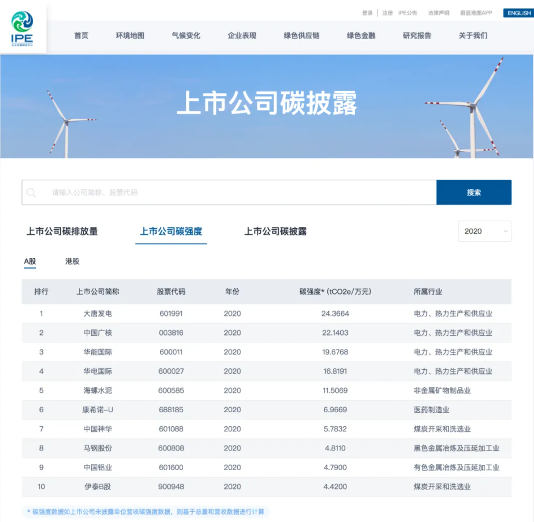Open the IPE公告 link

tap(408, 13)
